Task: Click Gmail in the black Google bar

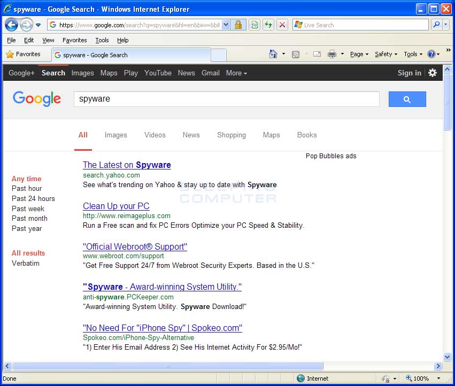Action: click(x=210, y=73)
